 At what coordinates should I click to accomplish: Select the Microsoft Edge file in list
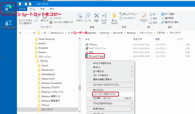coord(95,56)
